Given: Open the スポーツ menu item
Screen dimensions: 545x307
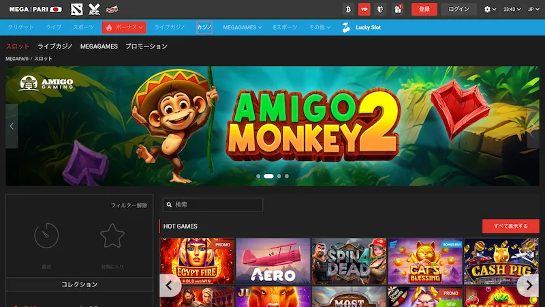Looking at the screenshot, I should pos(83,27).
